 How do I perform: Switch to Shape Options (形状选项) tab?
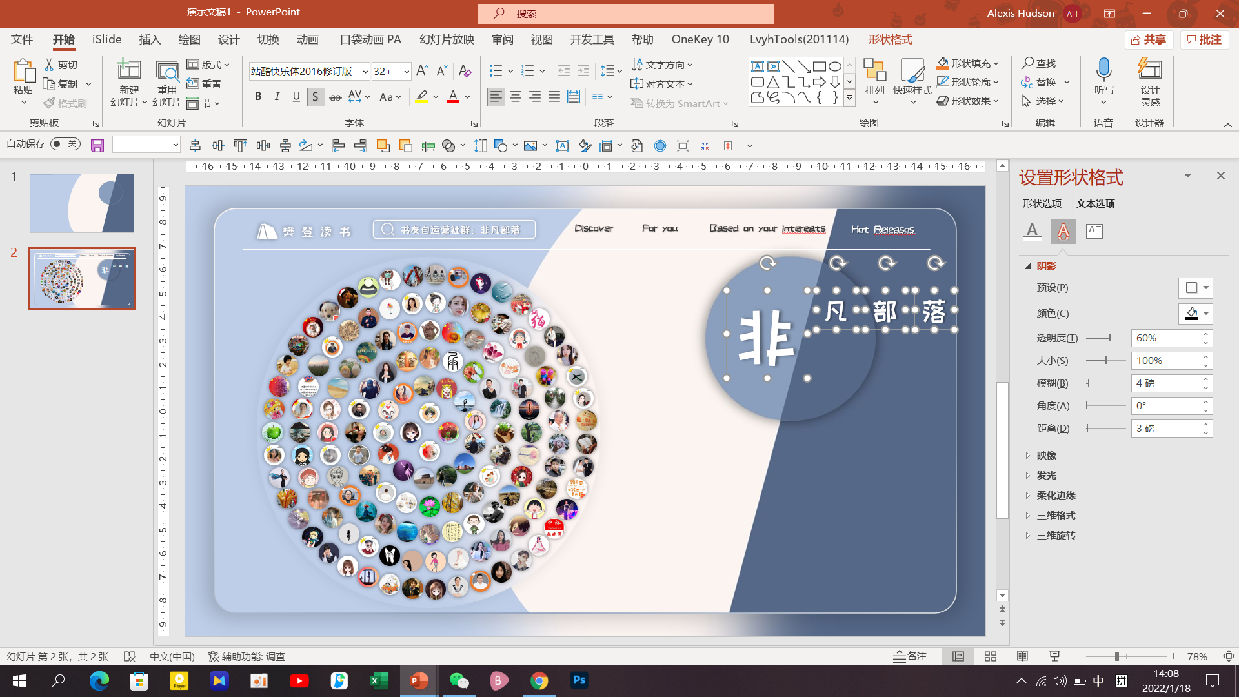pos(1041,203)
